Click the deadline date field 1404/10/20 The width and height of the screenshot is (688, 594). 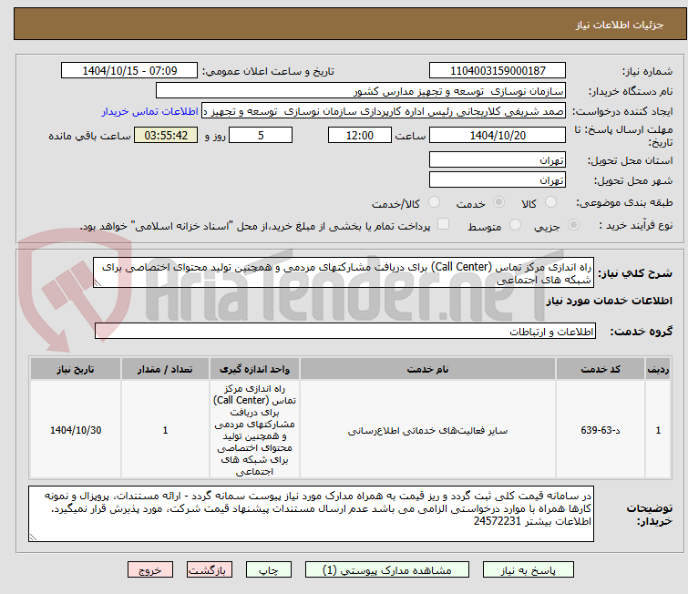click(x=498, y=135)
